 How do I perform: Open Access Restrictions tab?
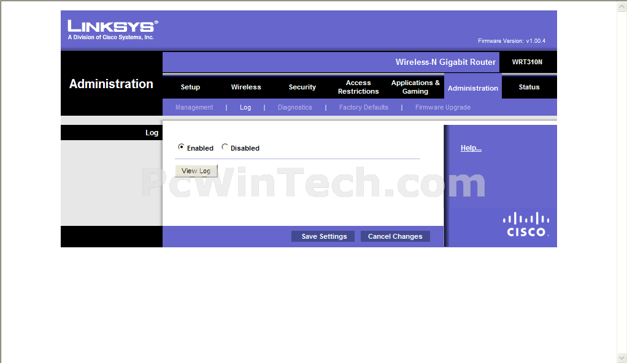(x=358, y=87)
